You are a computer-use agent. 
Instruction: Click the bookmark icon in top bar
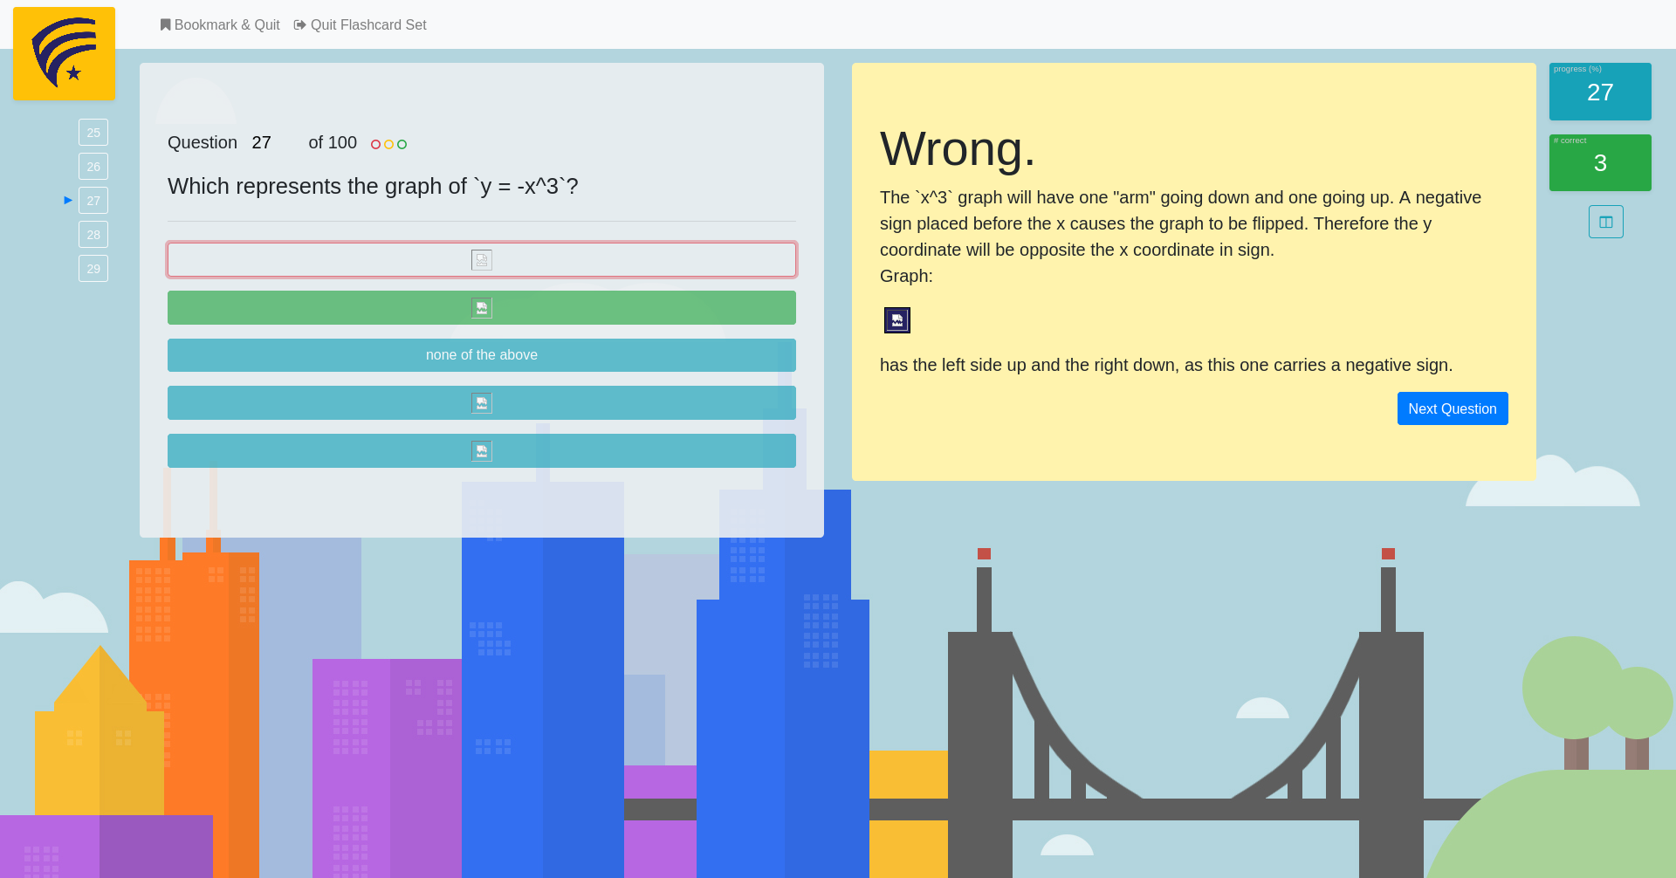pos(165,24)
